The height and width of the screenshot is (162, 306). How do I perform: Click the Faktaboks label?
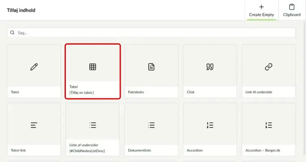tap(136, 92)
